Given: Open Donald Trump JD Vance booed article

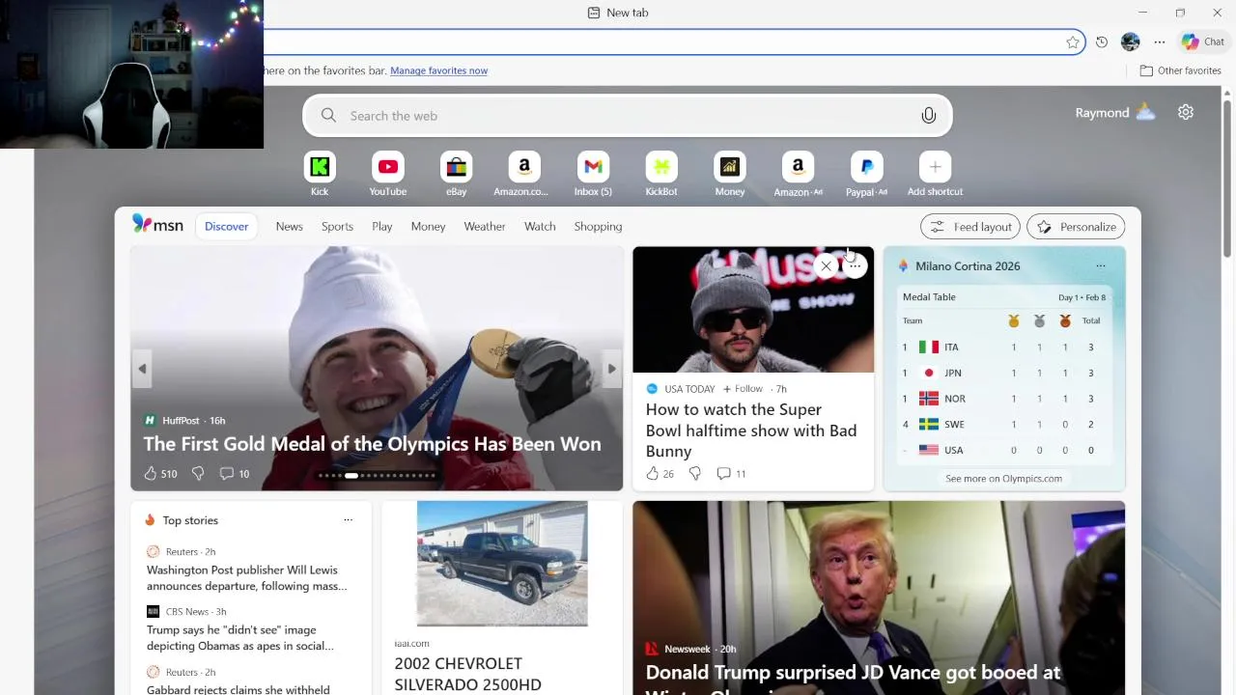Looking at the screenshot, I should coord(853,673).
